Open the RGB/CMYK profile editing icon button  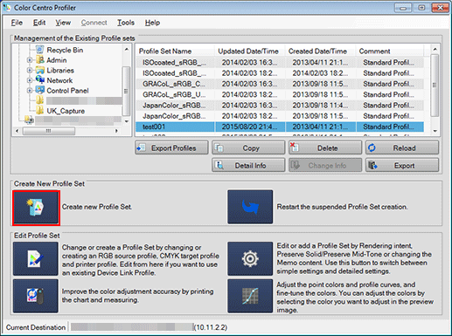tap(36, 258)
